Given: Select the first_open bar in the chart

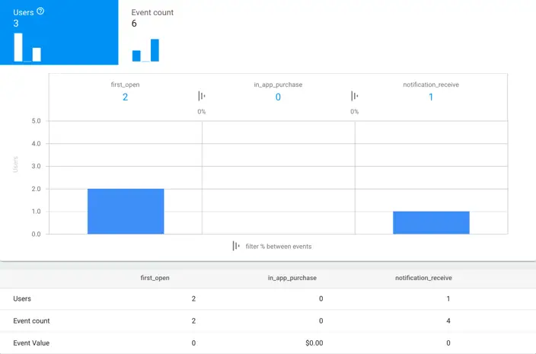Looking at the screenshot, I should (126, 211).
